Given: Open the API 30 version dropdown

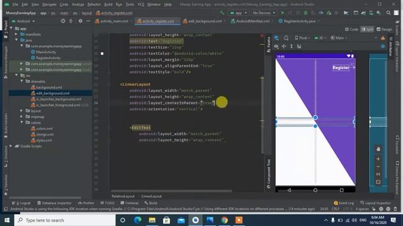Looking at the screenshot, I should coord(320,38).
